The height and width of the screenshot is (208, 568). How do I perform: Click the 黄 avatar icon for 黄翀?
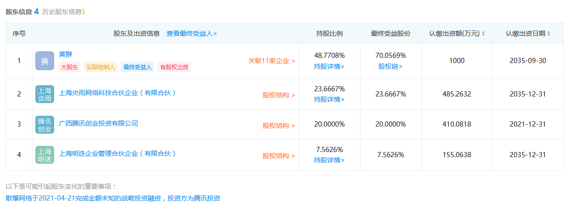pyautogui.click(x=45, y=61)
